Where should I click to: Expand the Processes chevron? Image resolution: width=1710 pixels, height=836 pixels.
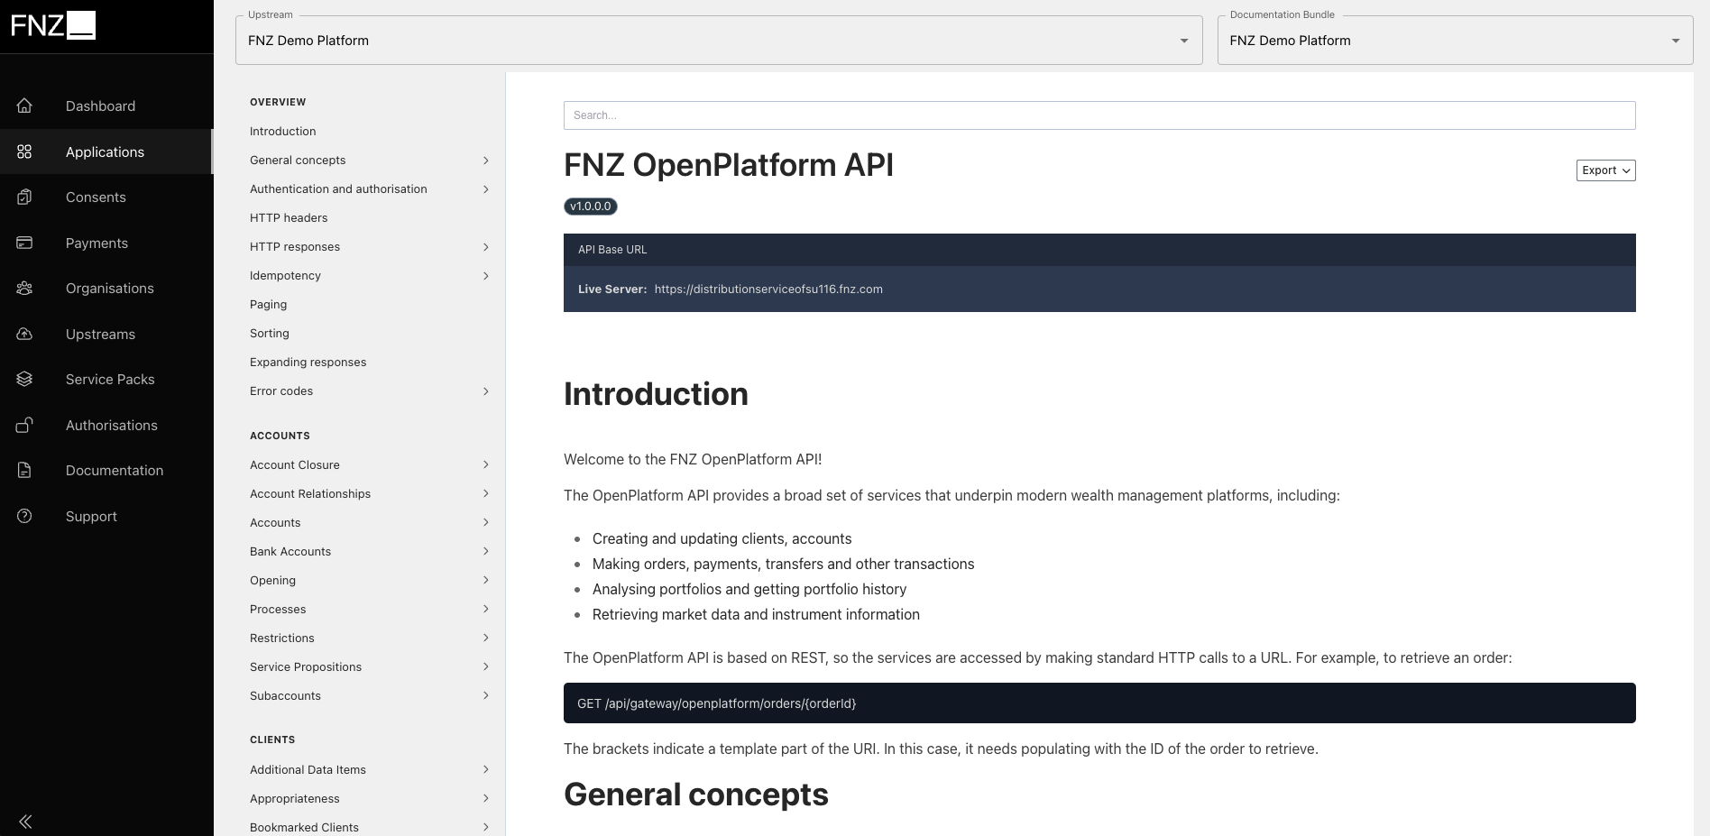[485, 609]
